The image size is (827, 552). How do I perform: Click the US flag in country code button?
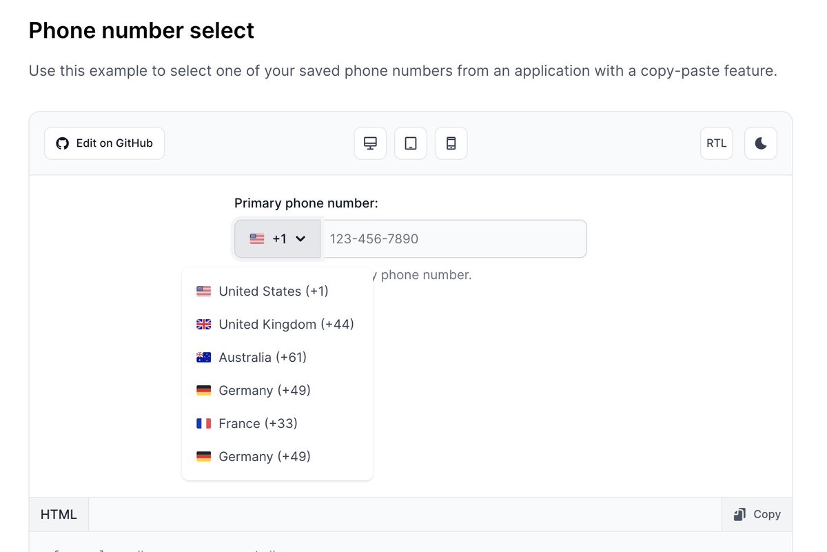pos(257,239)
